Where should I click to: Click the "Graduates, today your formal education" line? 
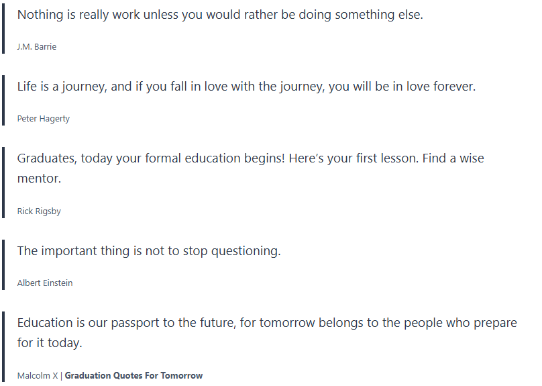coord(250,158)
